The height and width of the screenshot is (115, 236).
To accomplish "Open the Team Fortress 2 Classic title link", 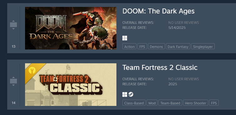I will tap(160, 67).
